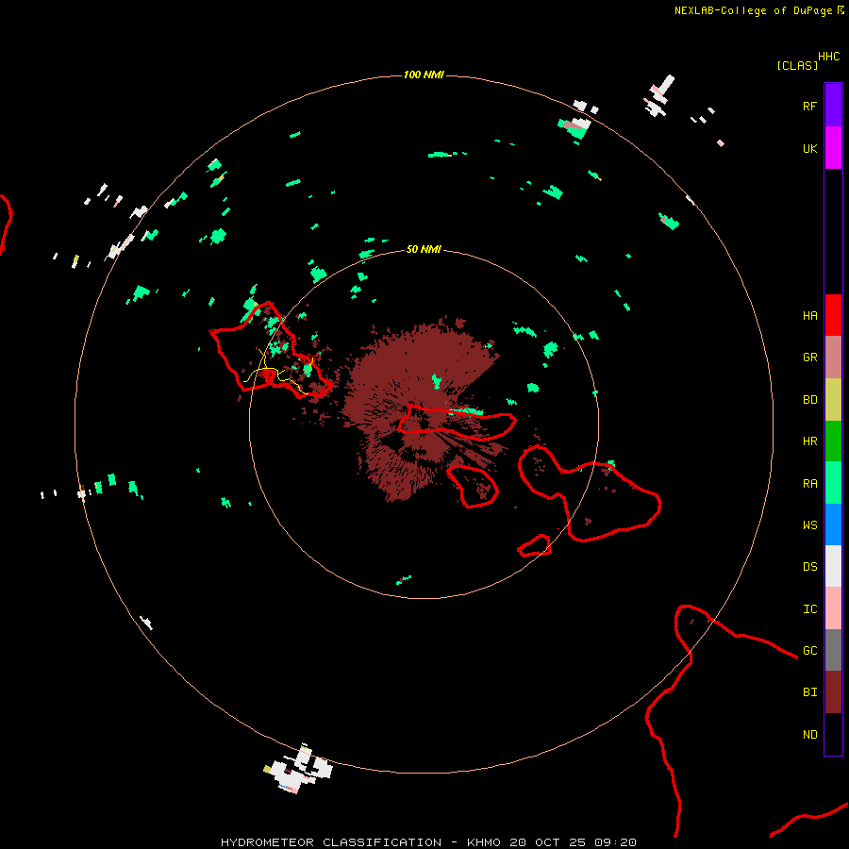Click the NEXLAB-College of DuPage text
849x849 pixels.
pos(753,10)
